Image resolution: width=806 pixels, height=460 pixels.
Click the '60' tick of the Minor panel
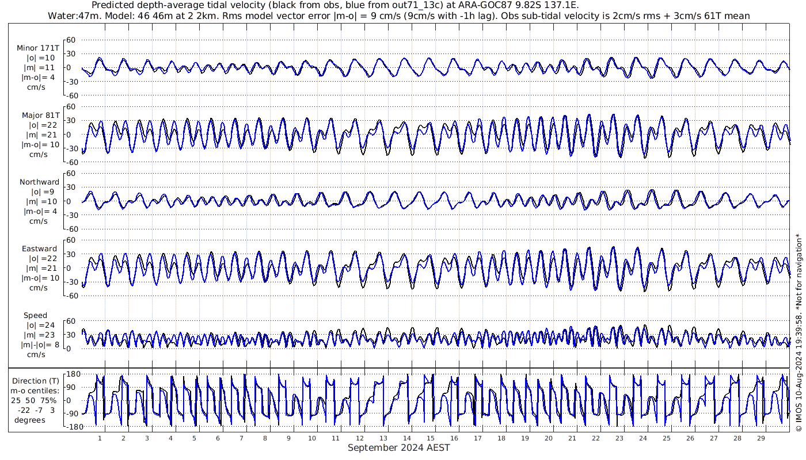[71, 40]
